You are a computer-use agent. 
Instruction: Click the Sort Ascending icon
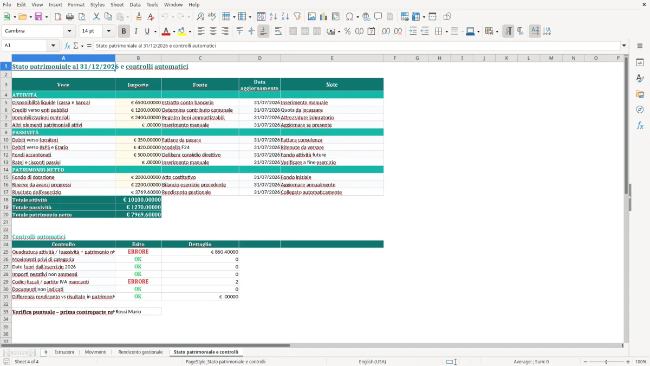pyautogui.click(x=274, y=17)
